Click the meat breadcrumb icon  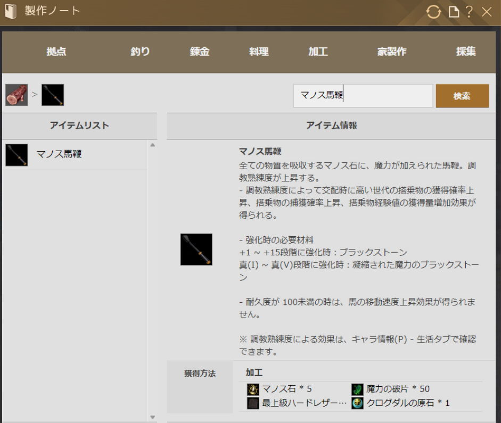click(x=17, y=95)
